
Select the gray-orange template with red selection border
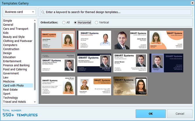[58, 40]
